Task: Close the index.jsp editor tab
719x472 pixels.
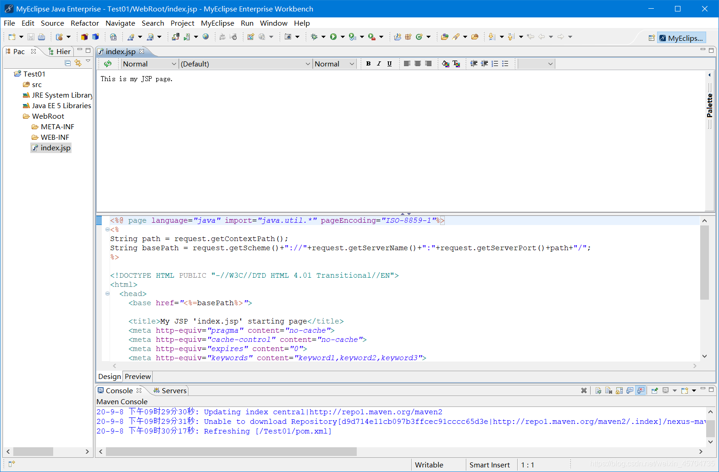Action: pos(142,51)
